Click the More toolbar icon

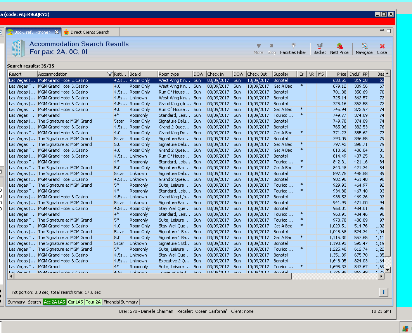tap(258, 49)
